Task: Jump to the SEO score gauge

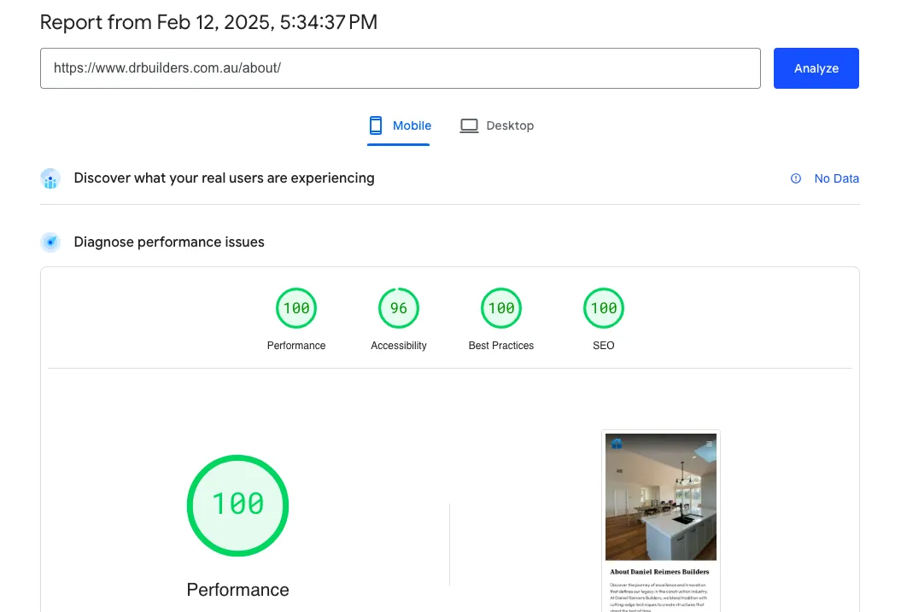Action: (603, 308)
